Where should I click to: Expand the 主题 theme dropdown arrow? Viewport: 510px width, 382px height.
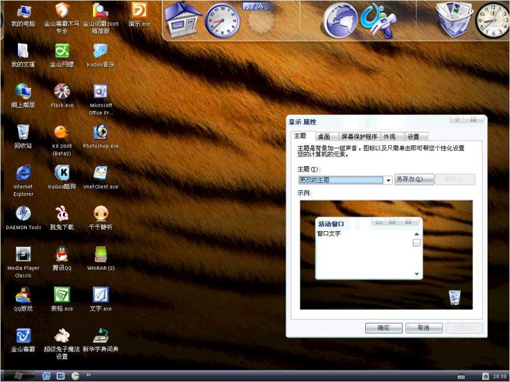point(388,180)
